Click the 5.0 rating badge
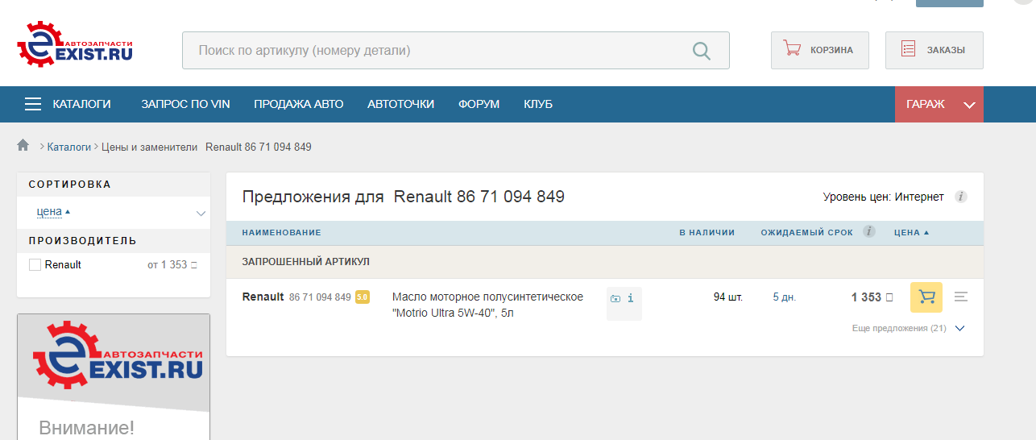Viewport: 1036px width, 440px height. (x=363, y=297)
